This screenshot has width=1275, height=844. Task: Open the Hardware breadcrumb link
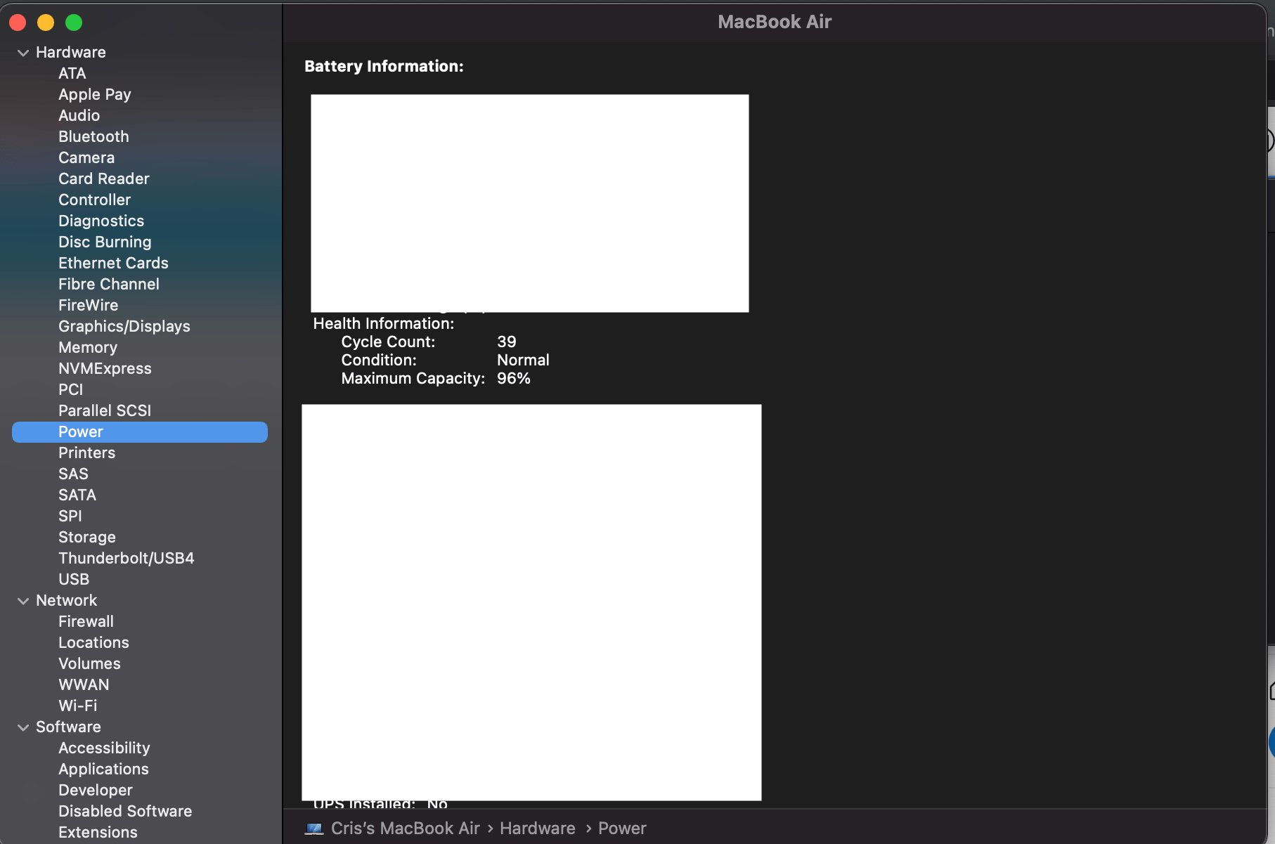click(x=537, y=828)
